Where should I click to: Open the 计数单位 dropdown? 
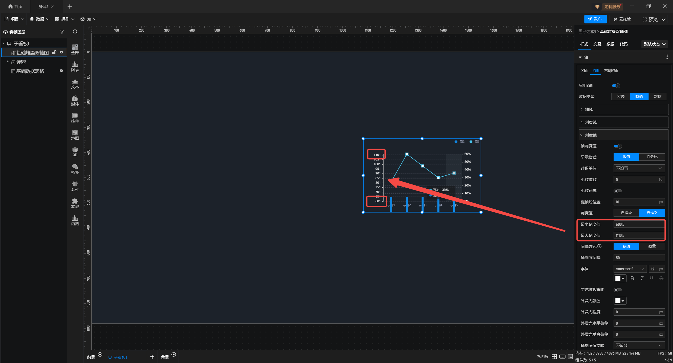click(639, 168)
